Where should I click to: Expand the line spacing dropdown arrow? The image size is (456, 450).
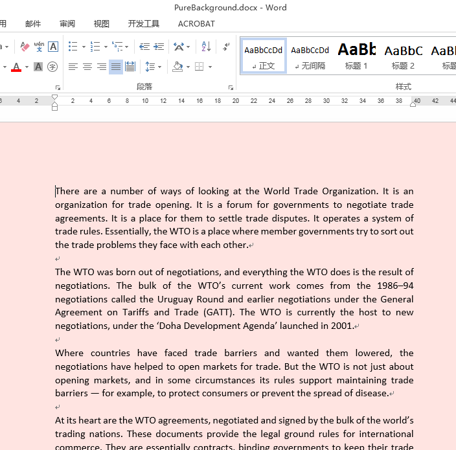click(x=159, y=67)
